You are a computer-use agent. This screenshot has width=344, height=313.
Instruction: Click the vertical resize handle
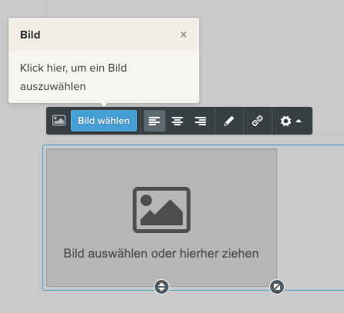[x=162, y=287]
